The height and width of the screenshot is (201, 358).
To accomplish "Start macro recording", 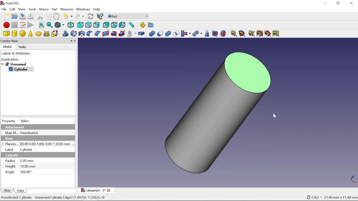I will pos(6,25).
